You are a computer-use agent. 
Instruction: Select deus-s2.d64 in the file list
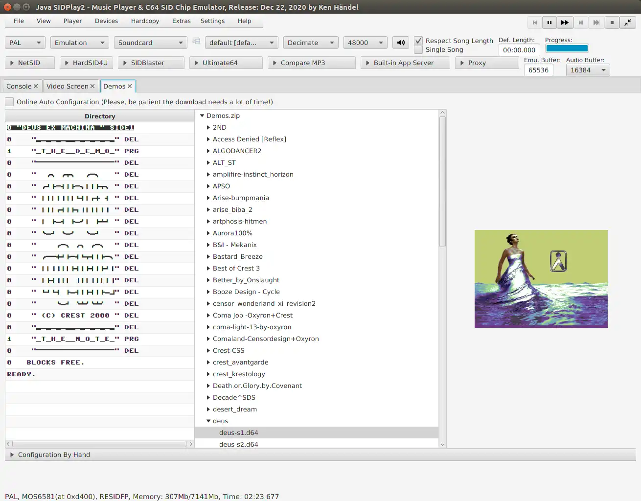(x=239, y=444)
